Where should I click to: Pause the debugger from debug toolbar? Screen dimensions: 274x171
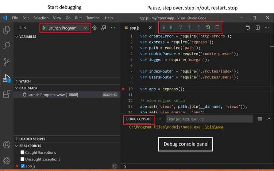coord(171,27)
